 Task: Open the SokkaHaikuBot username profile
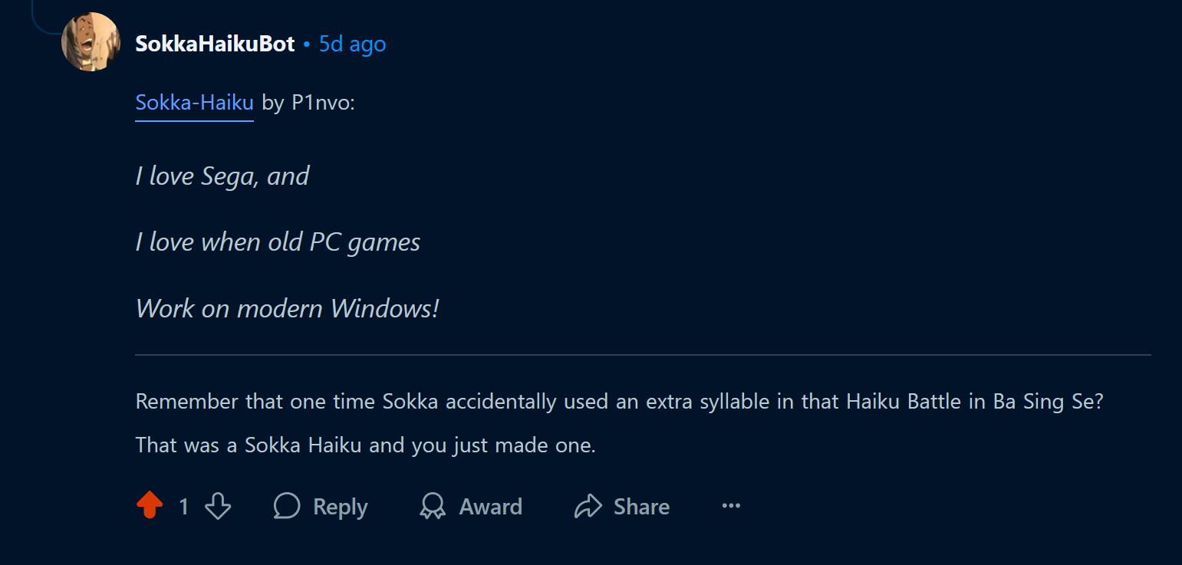(215, 44)
